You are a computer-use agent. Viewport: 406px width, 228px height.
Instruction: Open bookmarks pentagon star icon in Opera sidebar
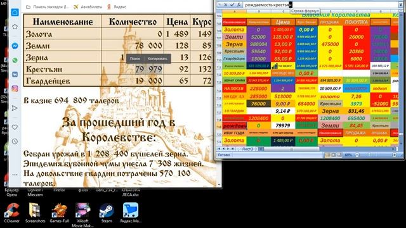click(15, 27)
